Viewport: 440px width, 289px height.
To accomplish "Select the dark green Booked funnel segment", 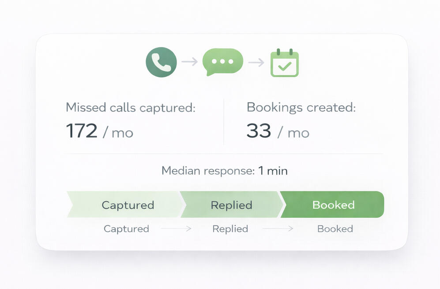I will coord(333,205).
